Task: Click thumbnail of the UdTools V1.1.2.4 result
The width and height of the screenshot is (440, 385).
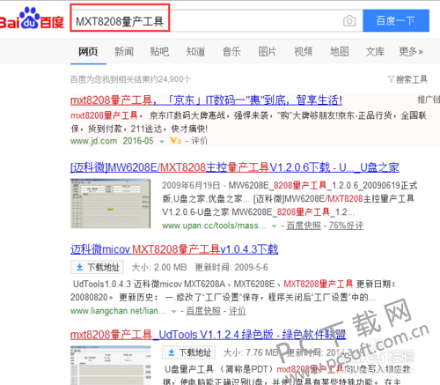Action: 111,365
